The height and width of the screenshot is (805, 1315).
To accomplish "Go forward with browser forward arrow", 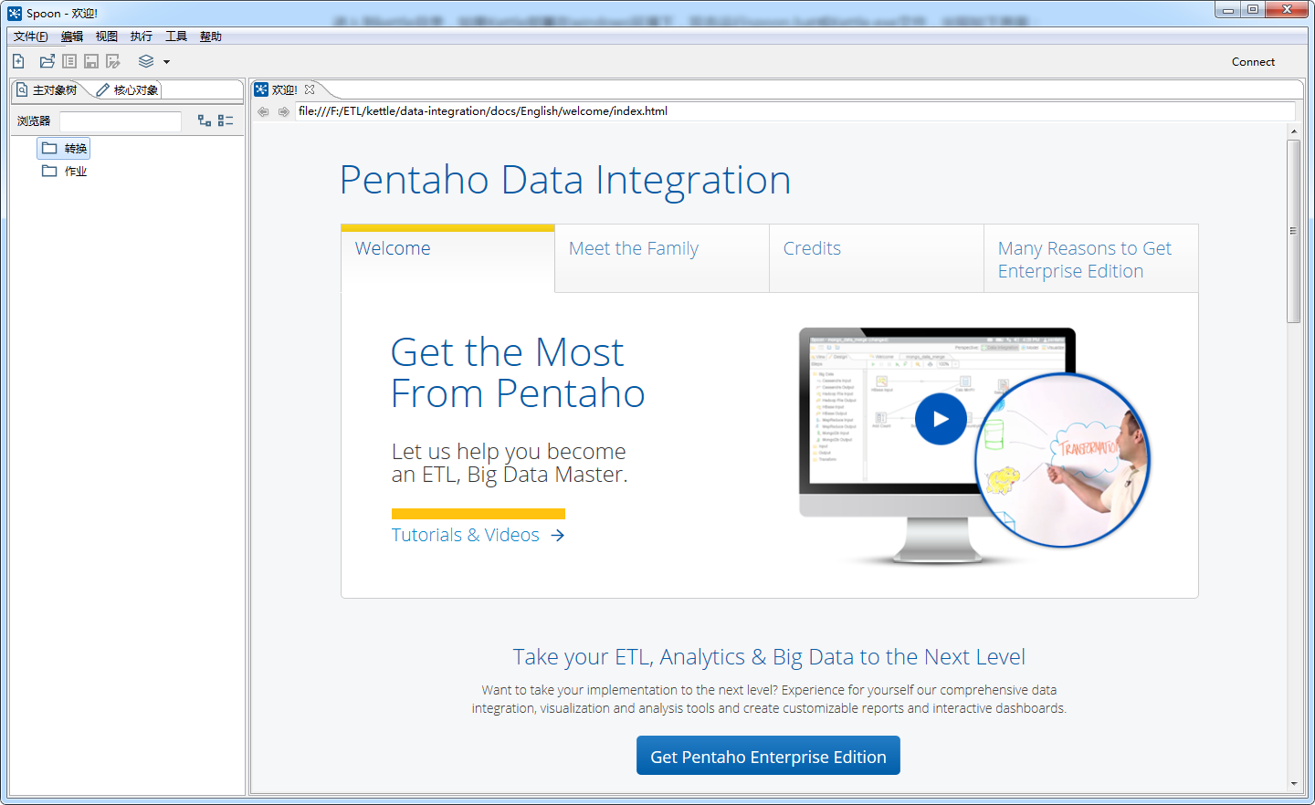I will 284,111.
